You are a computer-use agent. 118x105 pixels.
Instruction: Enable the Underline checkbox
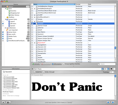[34, 72]
